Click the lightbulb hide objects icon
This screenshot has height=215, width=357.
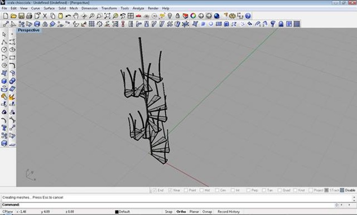click(170, 16)
